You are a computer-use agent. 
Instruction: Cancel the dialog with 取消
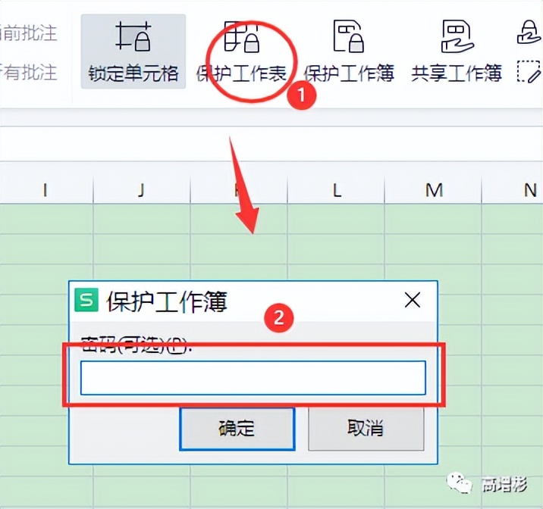[x=366, y=429]
